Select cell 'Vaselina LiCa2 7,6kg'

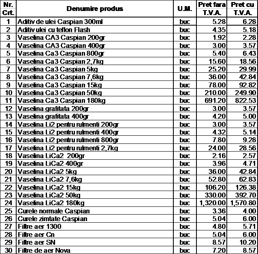(95, 179)
